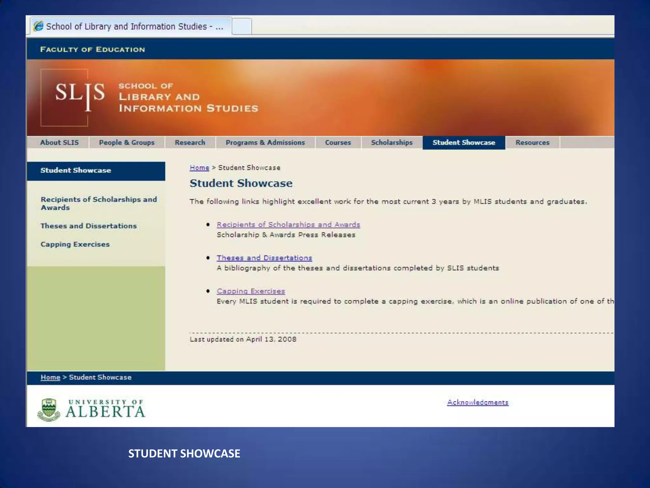Click the Student Showcase page heading
This screenshot has width=650, height=488.
coord(241,183)
